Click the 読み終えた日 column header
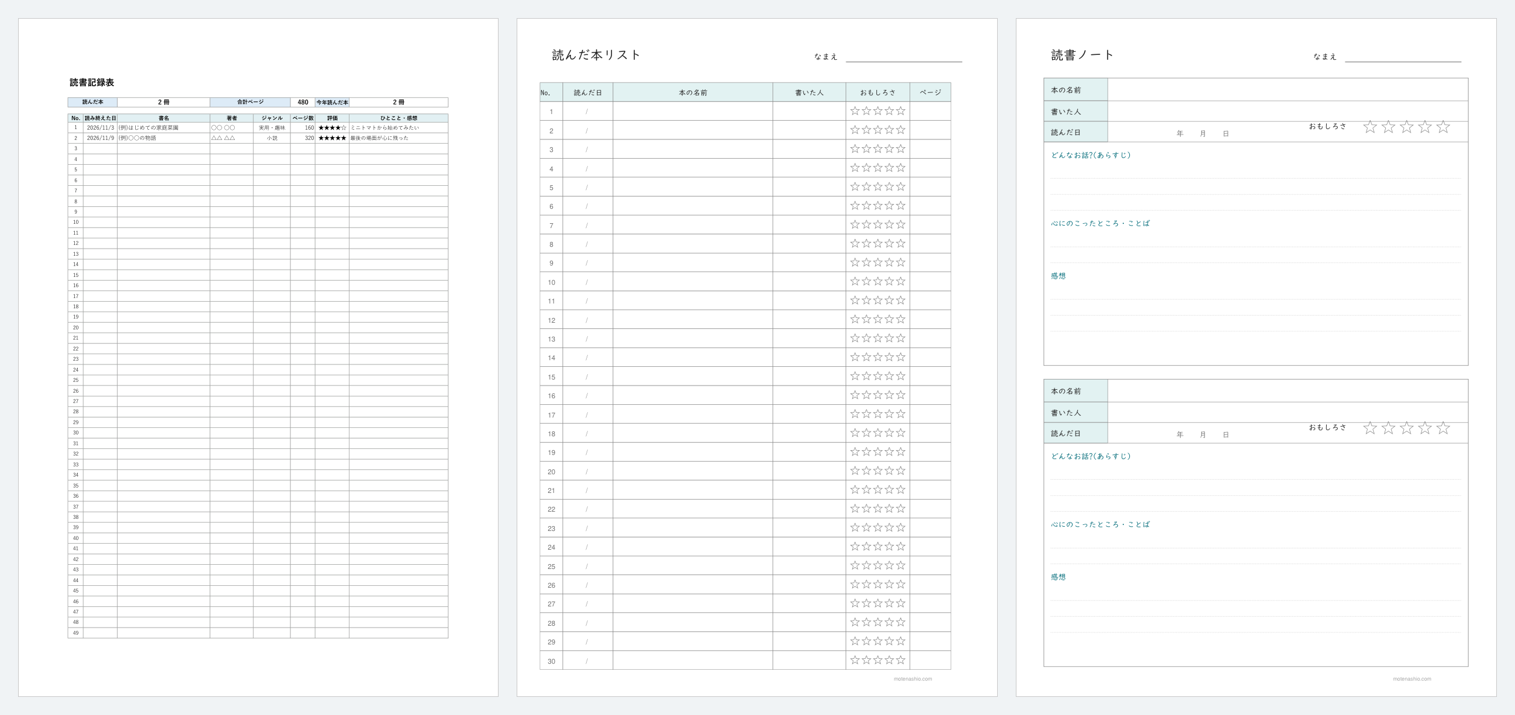Viewport: 1515px width, 715px height. (100, 118)
